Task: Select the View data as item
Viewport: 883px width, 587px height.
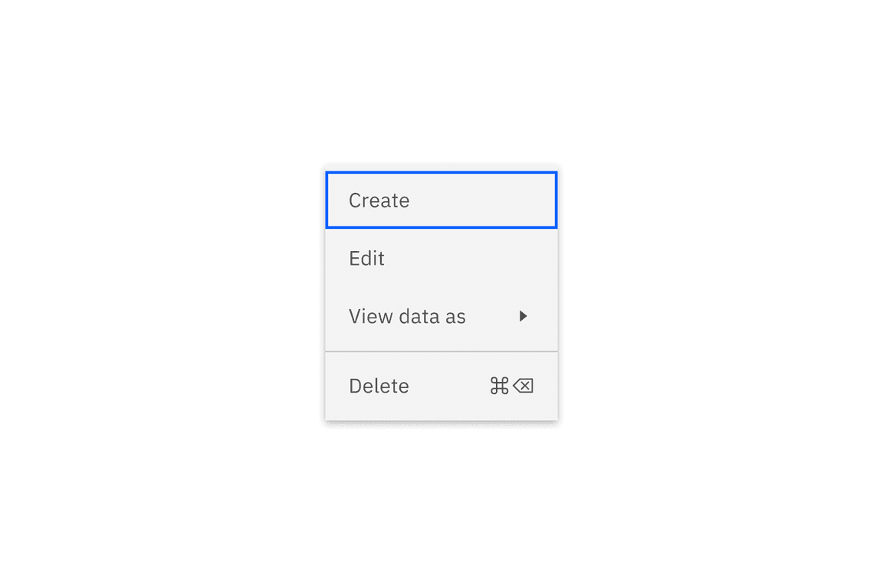Action: 407,316
